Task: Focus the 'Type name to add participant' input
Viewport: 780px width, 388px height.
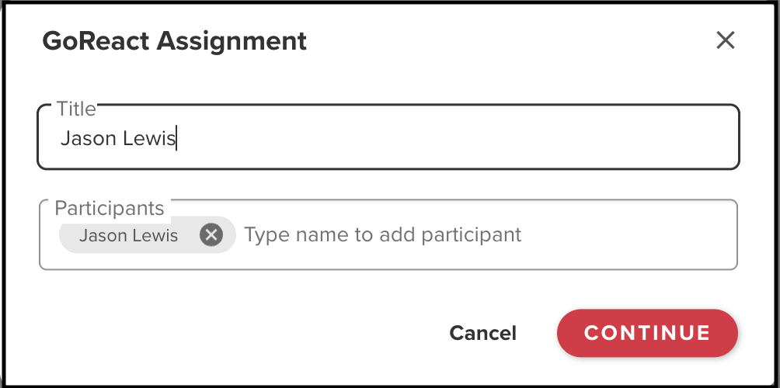Action: (x=466, y=234)
